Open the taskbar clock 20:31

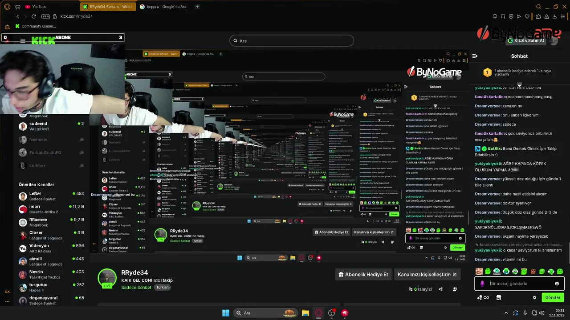click(557, 313)
